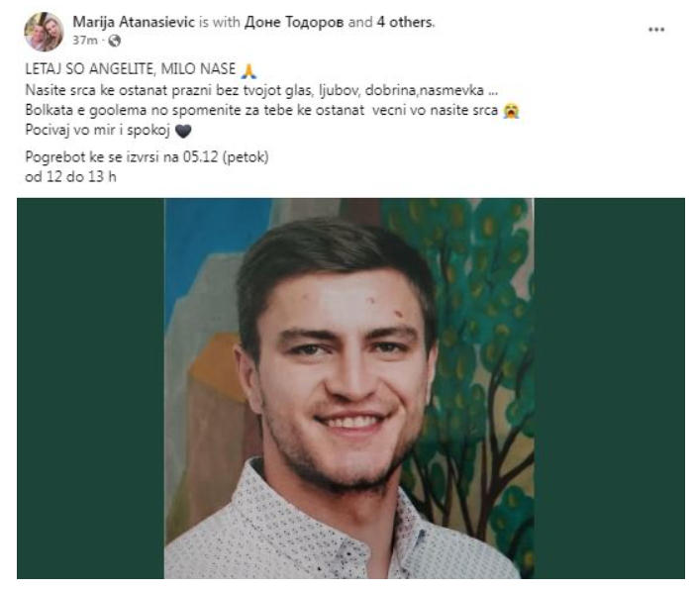
Task: Click the dark green area left of the photo
Action: tap(90, 387)
